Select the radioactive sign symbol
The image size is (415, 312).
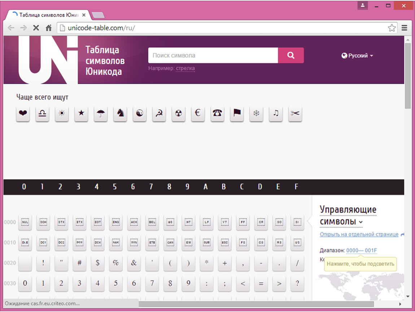click(x=179, y=114)
